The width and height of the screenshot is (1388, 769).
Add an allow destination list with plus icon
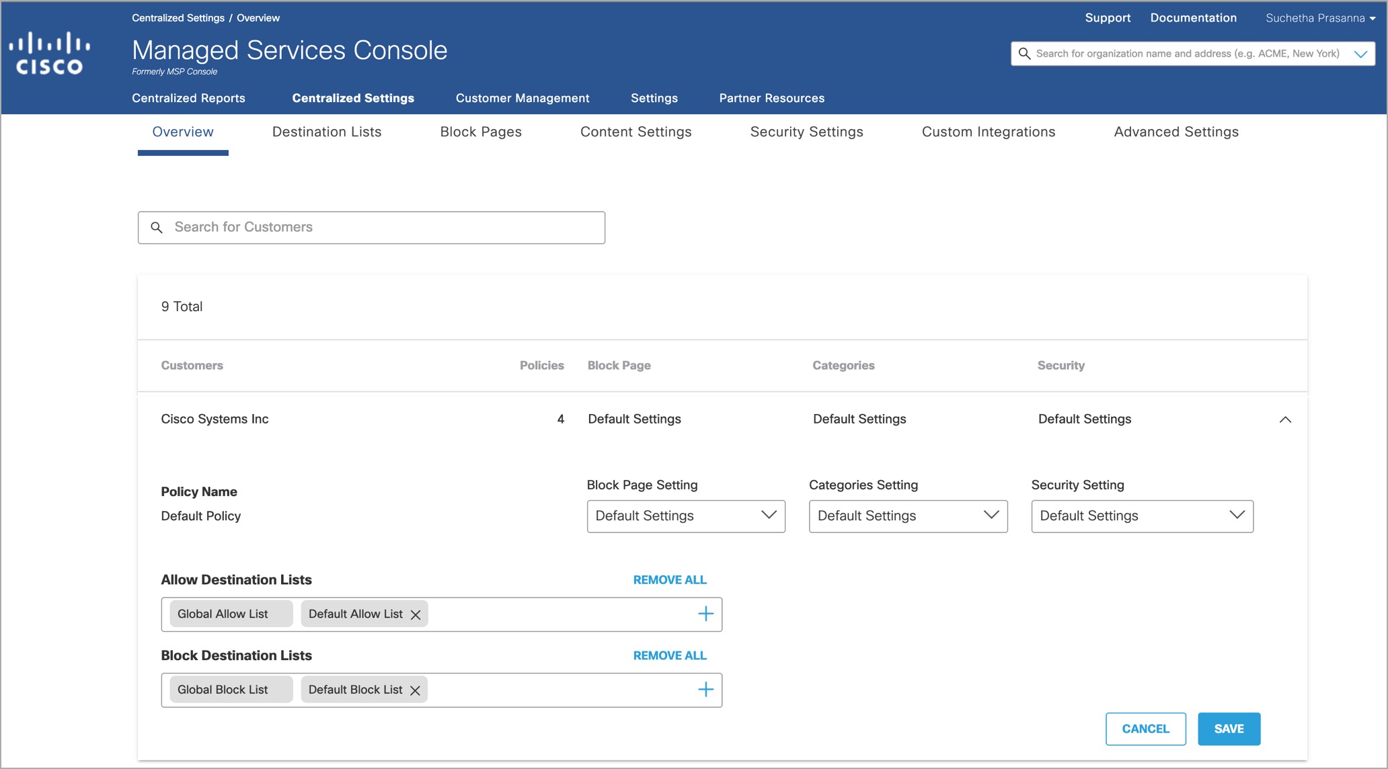[705, 614]
